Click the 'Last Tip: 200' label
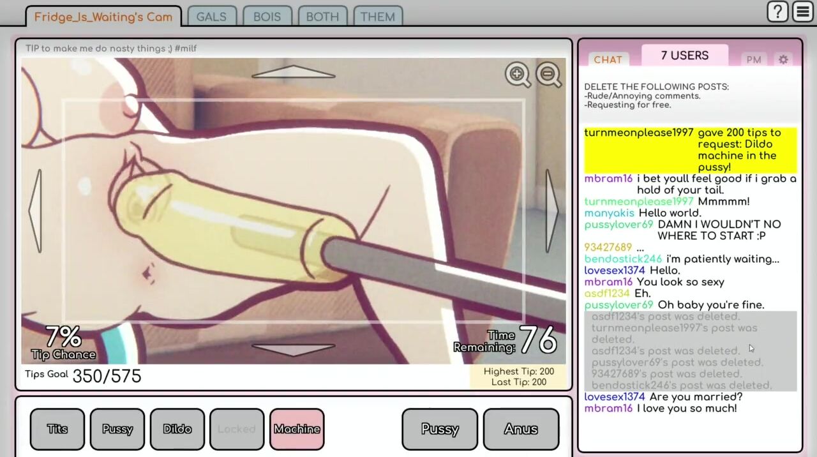The width and height of the screenshot is (817, 457). [x=519, y=382]
